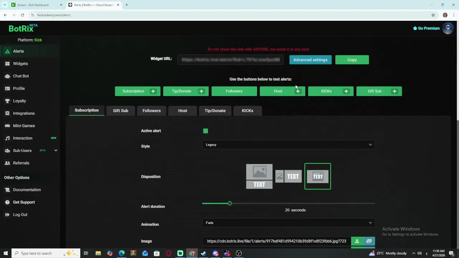This screenshot has width=459, height=258.
Task: Click Go Premium link
Action: (426, 28)
